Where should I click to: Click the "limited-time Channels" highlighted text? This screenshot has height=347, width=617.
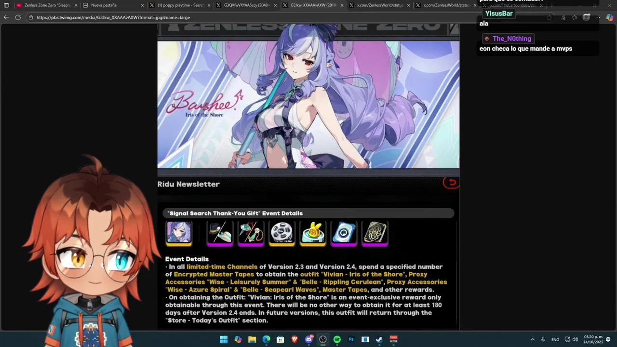coord(222,267)
